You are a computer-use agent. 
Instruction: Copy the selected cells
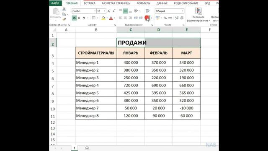click(x=64, y=14)
